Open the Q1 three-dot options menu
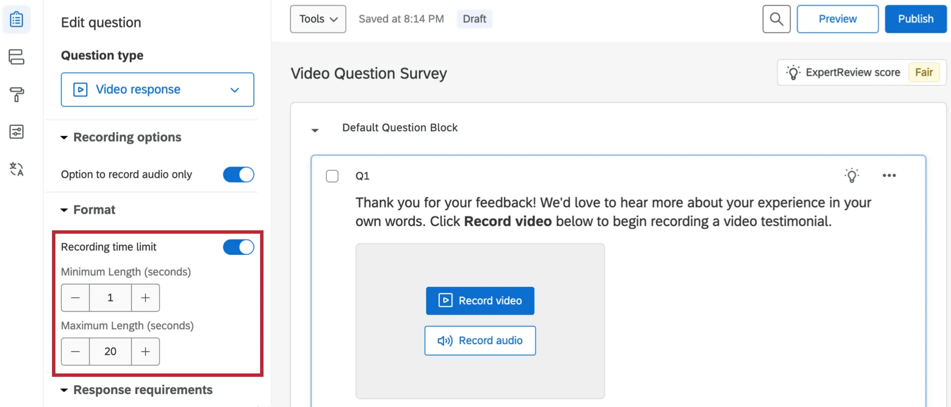Image resolution: width=951 pixels, height=407 pixels. pyautogui.click(x=889, y=176)
